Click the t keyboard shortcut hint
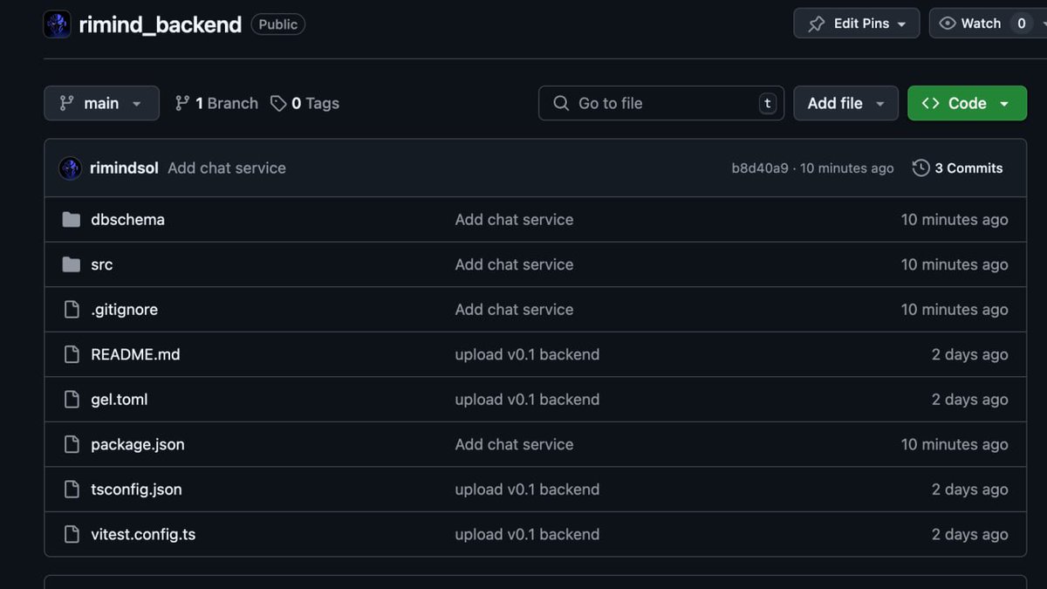Screen dimensions: 1047x589 coord(768,103)
